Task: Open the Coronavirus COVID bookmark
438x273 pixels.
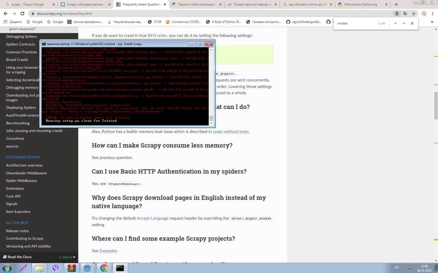Action: tap(183, 22)
